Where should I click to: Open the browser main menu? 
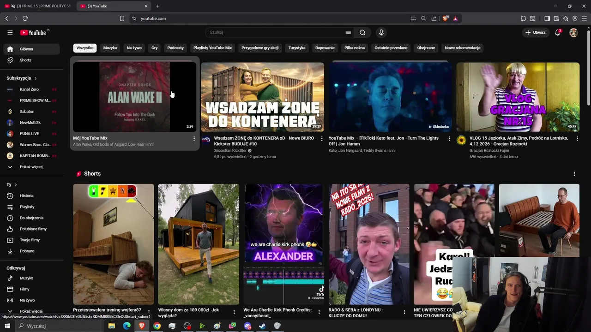pyautogui.click(x=584, y=18)
